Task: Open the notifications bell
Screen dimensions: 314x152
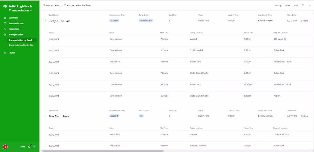Action: pos(29,147)
